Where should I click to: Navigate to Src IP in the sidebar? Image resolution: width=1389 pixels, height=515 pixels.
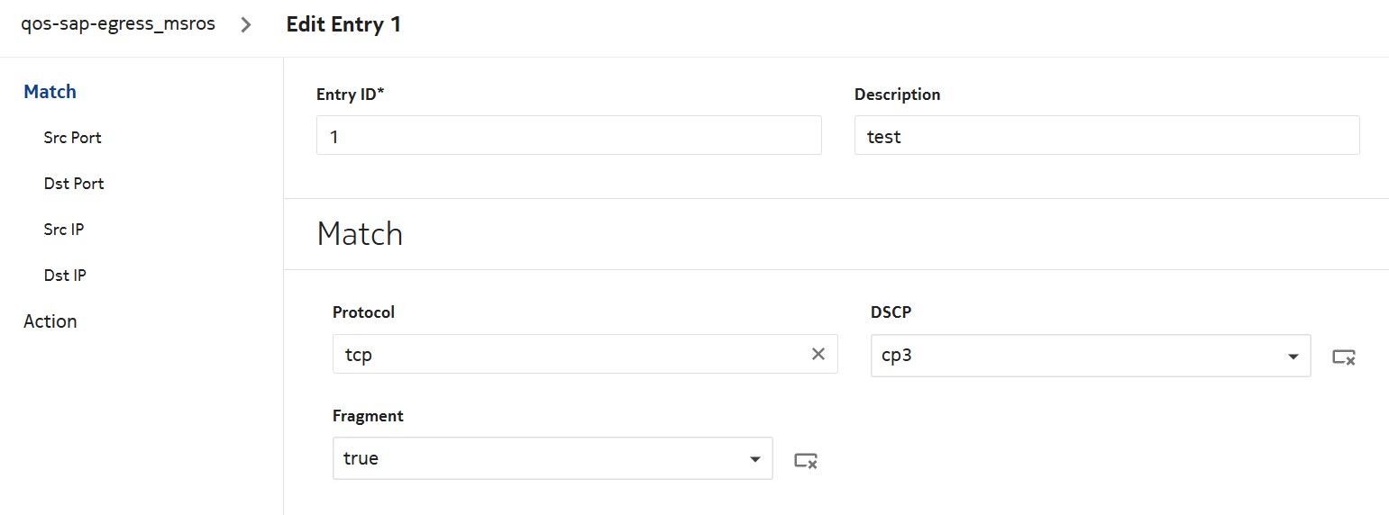[x=64, y=230]
